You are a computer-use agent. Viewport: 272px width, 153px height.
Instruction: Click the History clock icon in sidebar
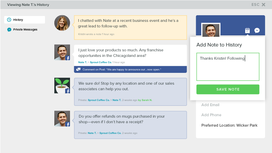click(x=9, y=20)
